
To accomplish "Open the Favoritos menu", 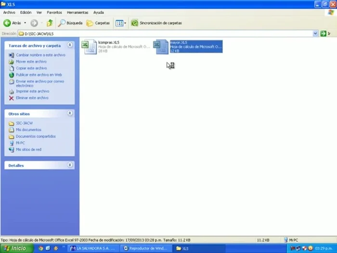I will pos(54,12).
